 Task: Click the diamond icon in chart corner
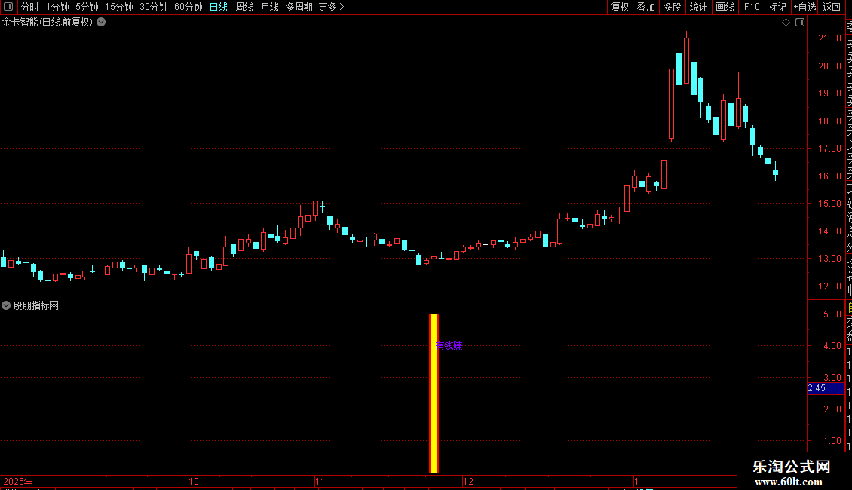coord(786,23)
